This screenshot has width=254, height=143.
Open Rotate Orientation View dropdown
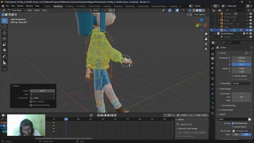(x=42, y=98)
